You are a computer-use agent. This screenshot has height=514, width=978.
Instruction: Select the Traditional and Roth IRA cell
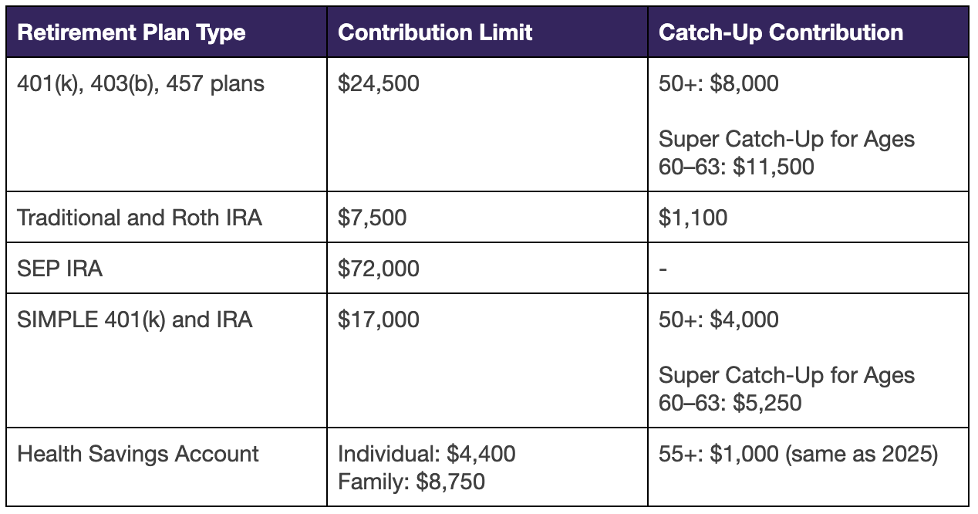(140, 218)
